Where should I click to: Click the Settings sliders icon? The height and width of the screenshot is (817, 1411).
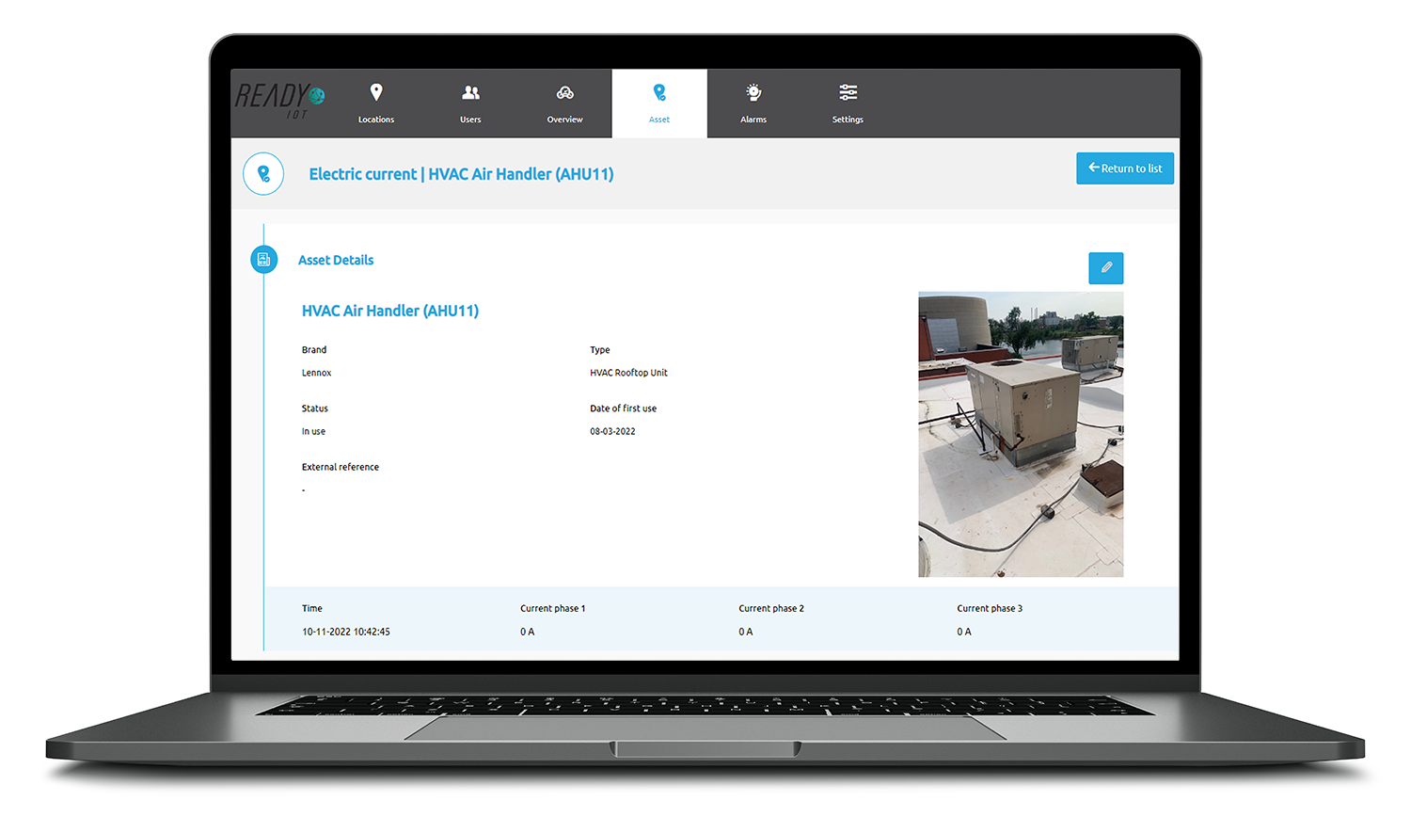[x=848, y=92]
